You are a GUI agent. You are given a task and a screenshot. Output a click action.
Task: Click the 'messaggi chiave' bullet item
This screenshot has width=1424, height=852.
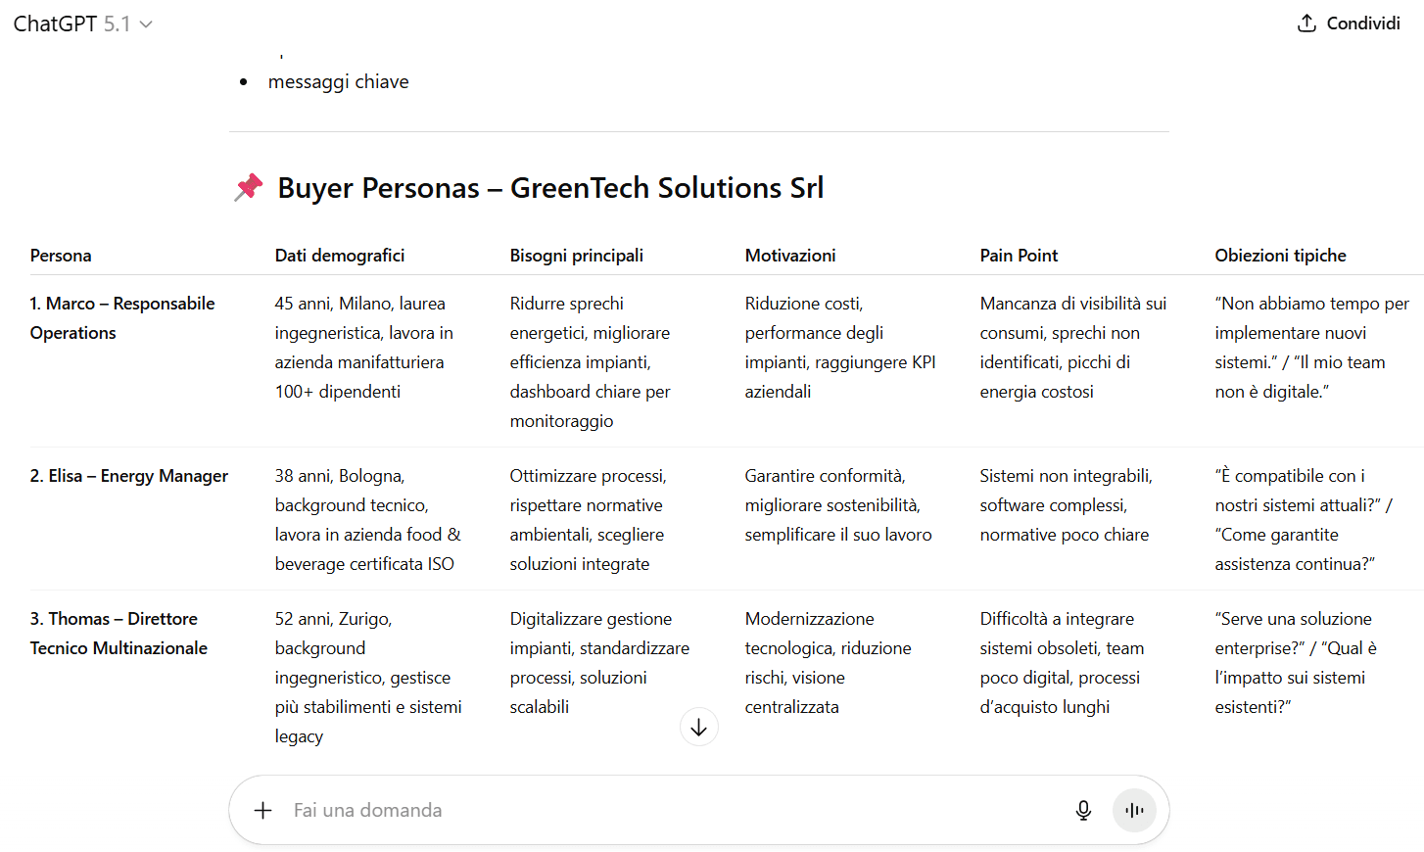[x=339, y=82]
